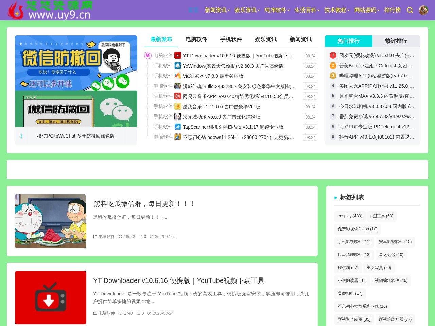
Task: Click the 次元城动漫 app icon
Action: tap(178, 117)
